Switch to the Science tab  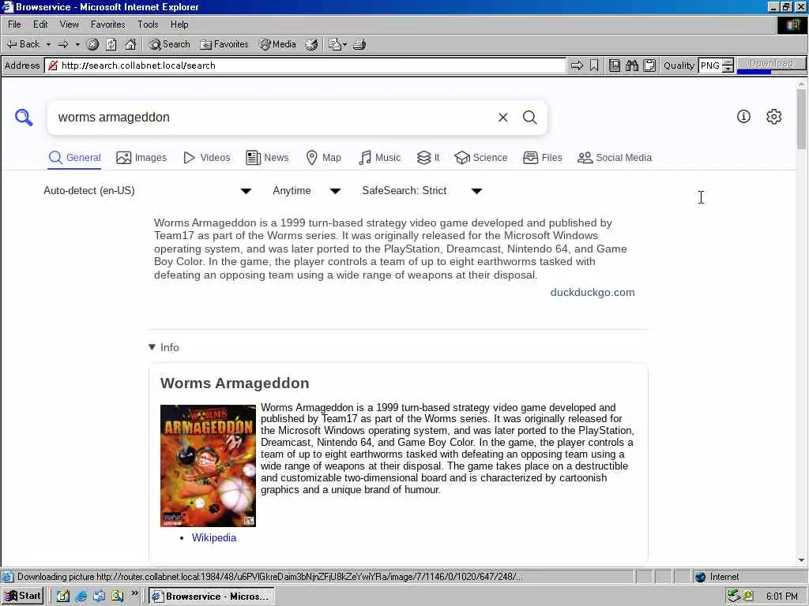(x=481, y=158)
